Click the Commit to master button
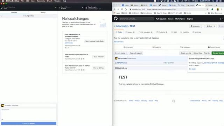This screenshot has width=224, height=126. tap(29, 123)
